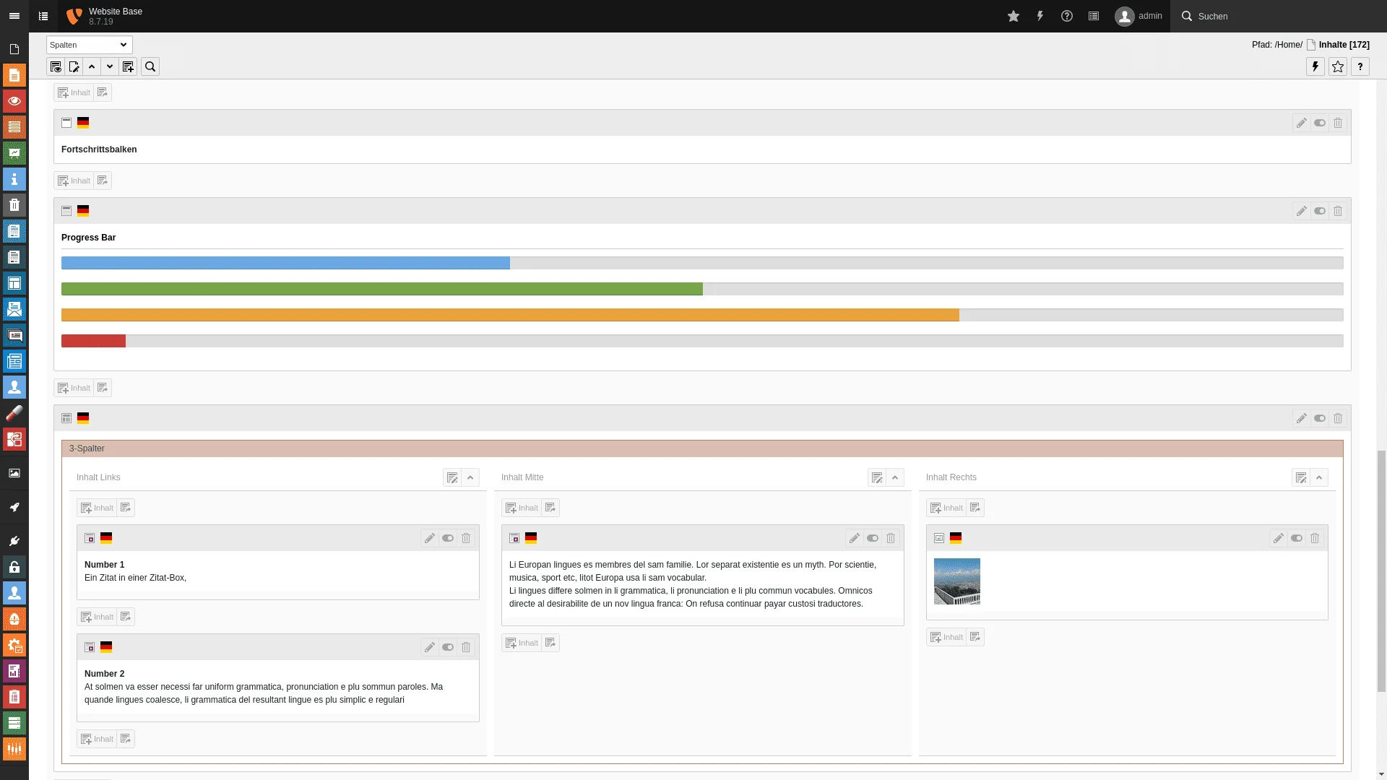The width and height of the screenshot is (1387, 780).
Task: Click Inhalt to add content below Progress Bar
Action: [74, 388]
